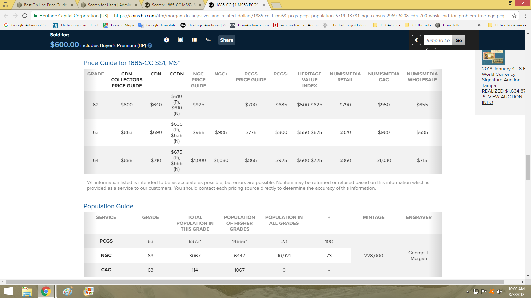Expand hidden bookmarks with double chevron
Viewport: 531px width, 298px height.
click(x=479, y=25)
